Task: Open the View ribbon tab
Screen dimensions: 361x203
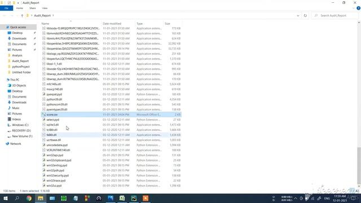Action: pos(45,8)
